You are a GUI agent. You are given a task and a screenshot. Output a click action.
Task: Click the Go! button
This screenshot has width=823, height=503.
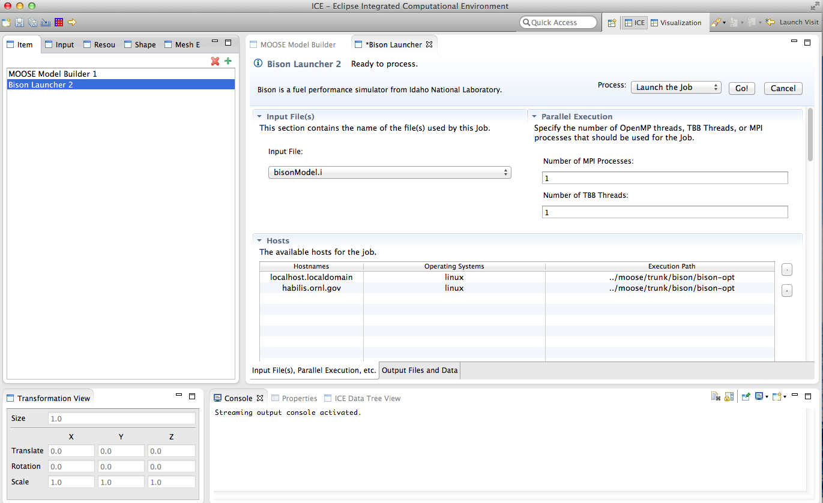pyautogui.click(x=742, y=88)
